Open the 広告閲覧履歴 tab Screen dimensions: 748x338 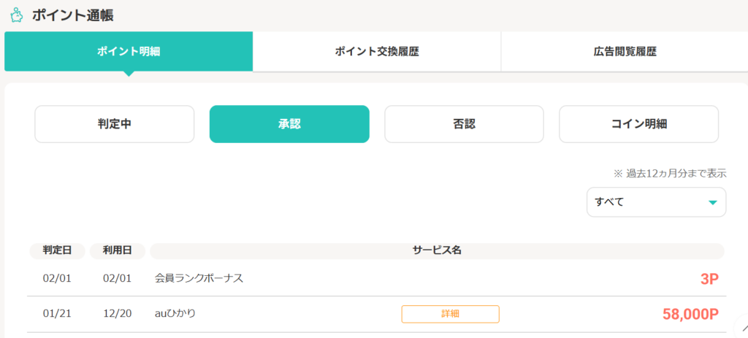(x=625, y=52)
